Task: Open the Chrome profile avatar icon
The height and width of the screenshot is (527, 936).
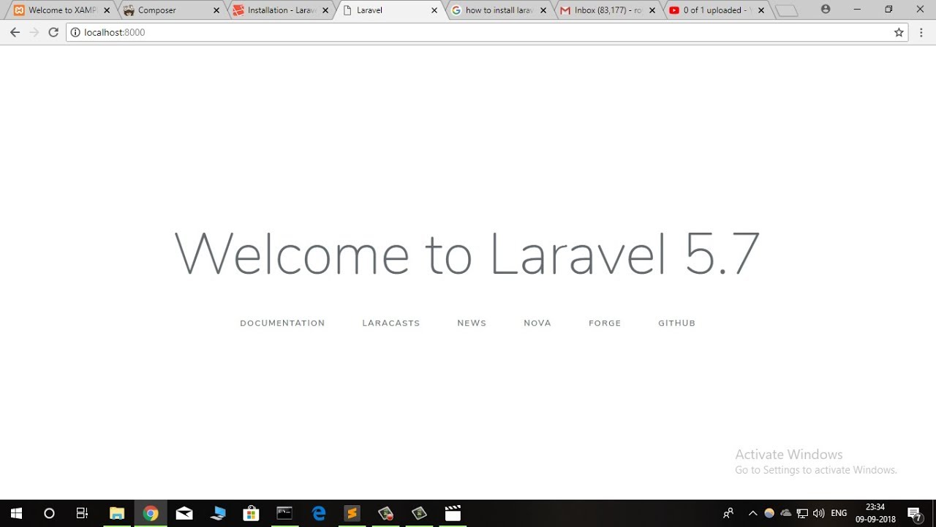Action: point(826,10)
